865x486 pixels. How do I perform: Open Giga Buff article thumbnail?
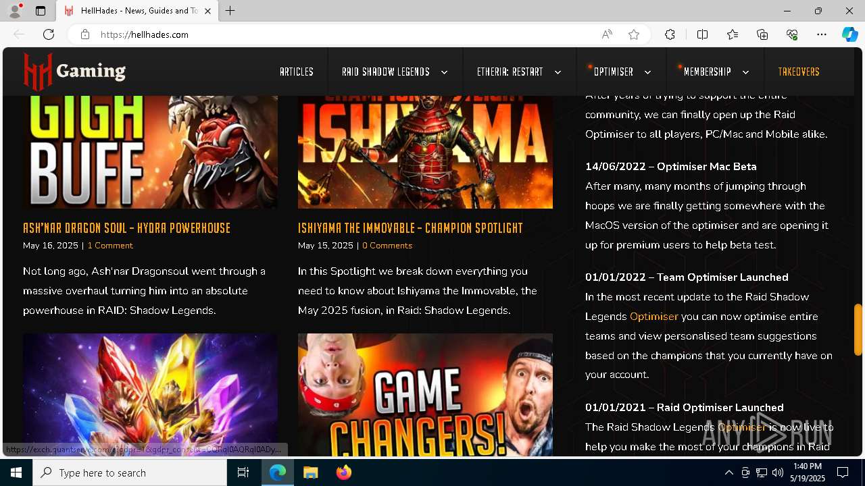point(150,152)
